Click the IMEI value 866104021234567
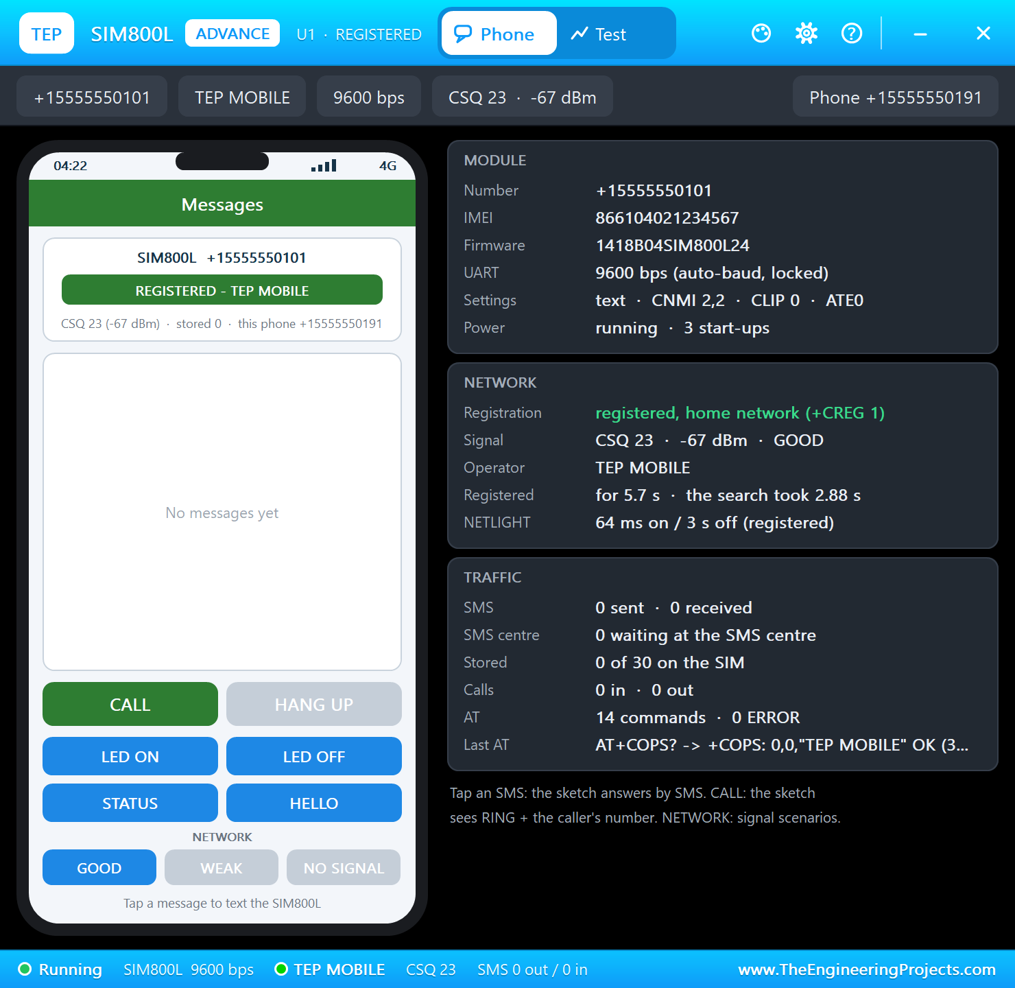This screenshot has width=1015, height=988. (667, 217)
